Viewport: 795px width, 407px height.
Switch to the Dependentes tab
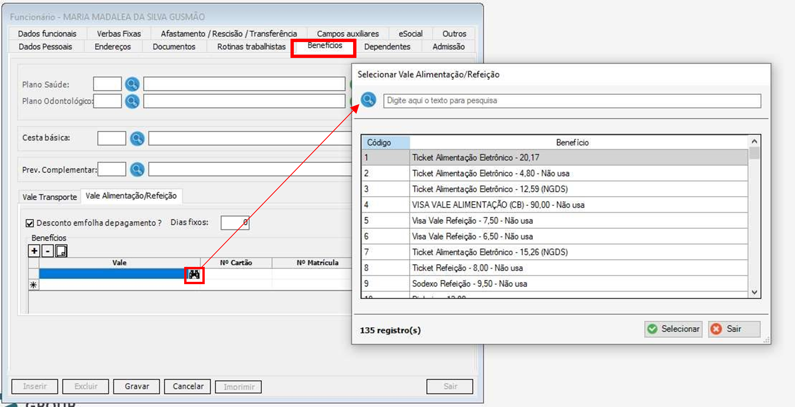[387, 47]
